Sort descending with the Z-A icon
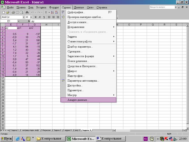Screen dimensions: 189x142 (57, 12)
